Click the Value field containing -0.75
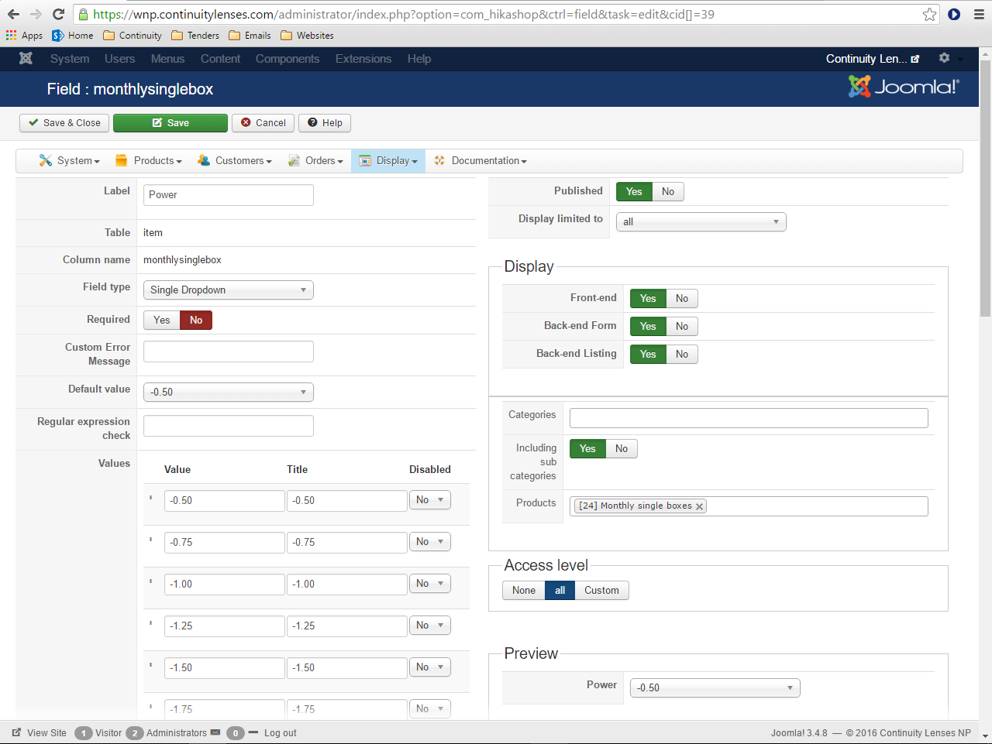992x744 pixels. pos(225,543)
